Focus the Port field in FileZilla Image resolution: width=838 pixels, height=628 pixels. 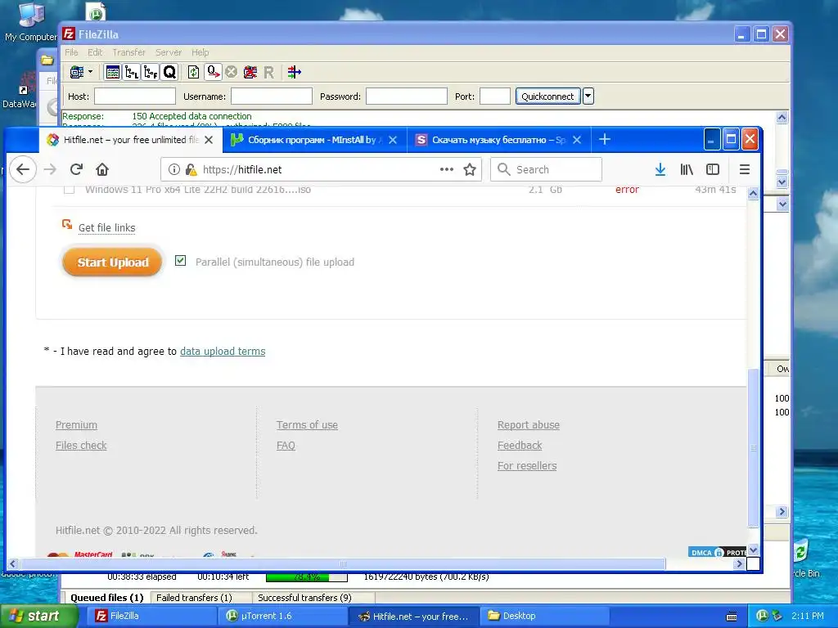coord(495,96)
